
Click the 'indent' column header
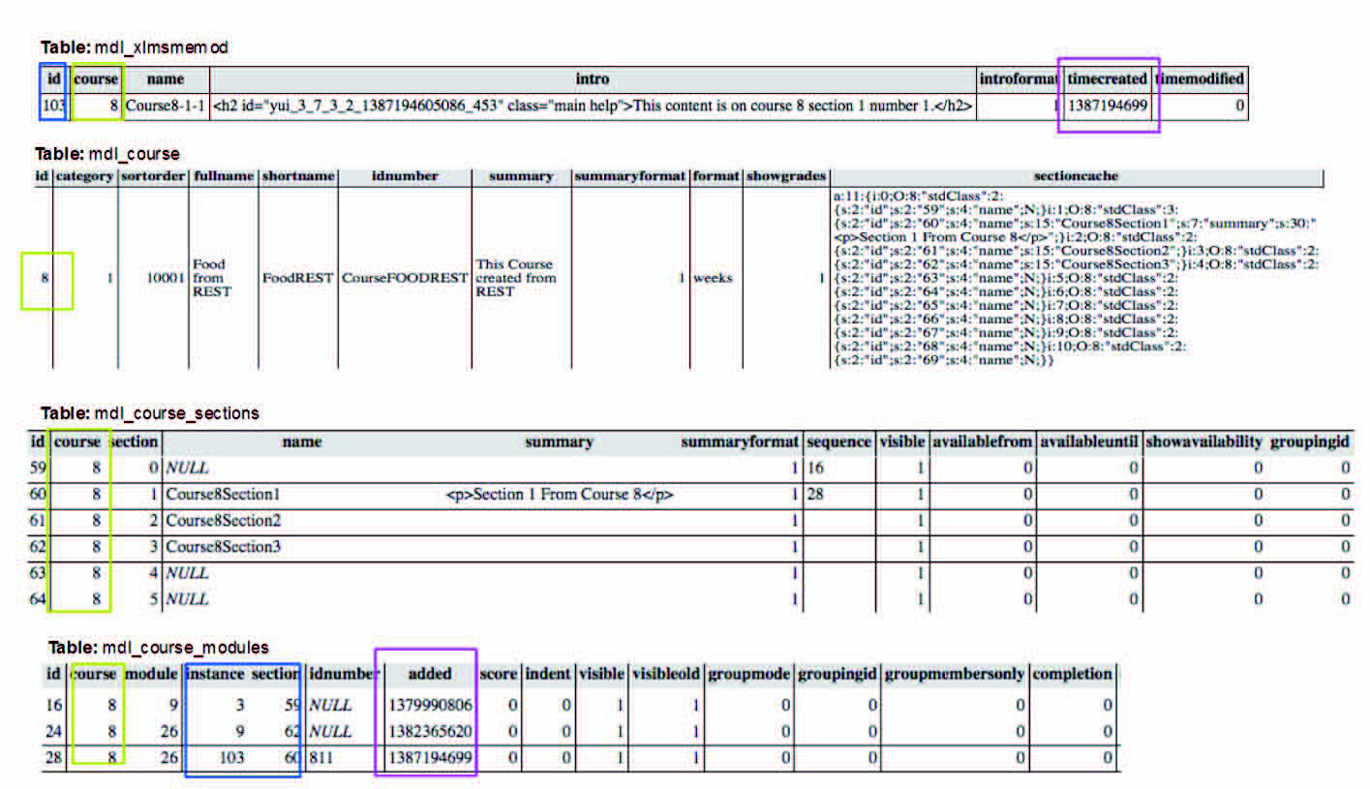[x=548, y=673]
